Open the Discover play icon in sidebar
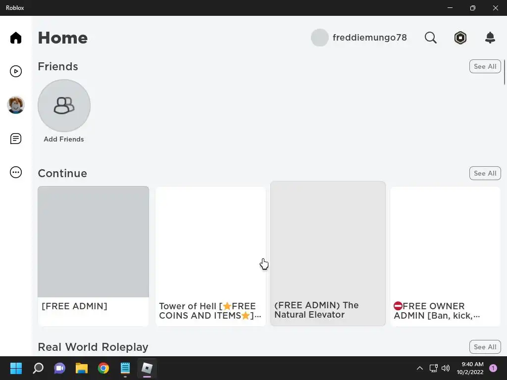The height and width of the screenshot is (380, 507). [15, 71]
